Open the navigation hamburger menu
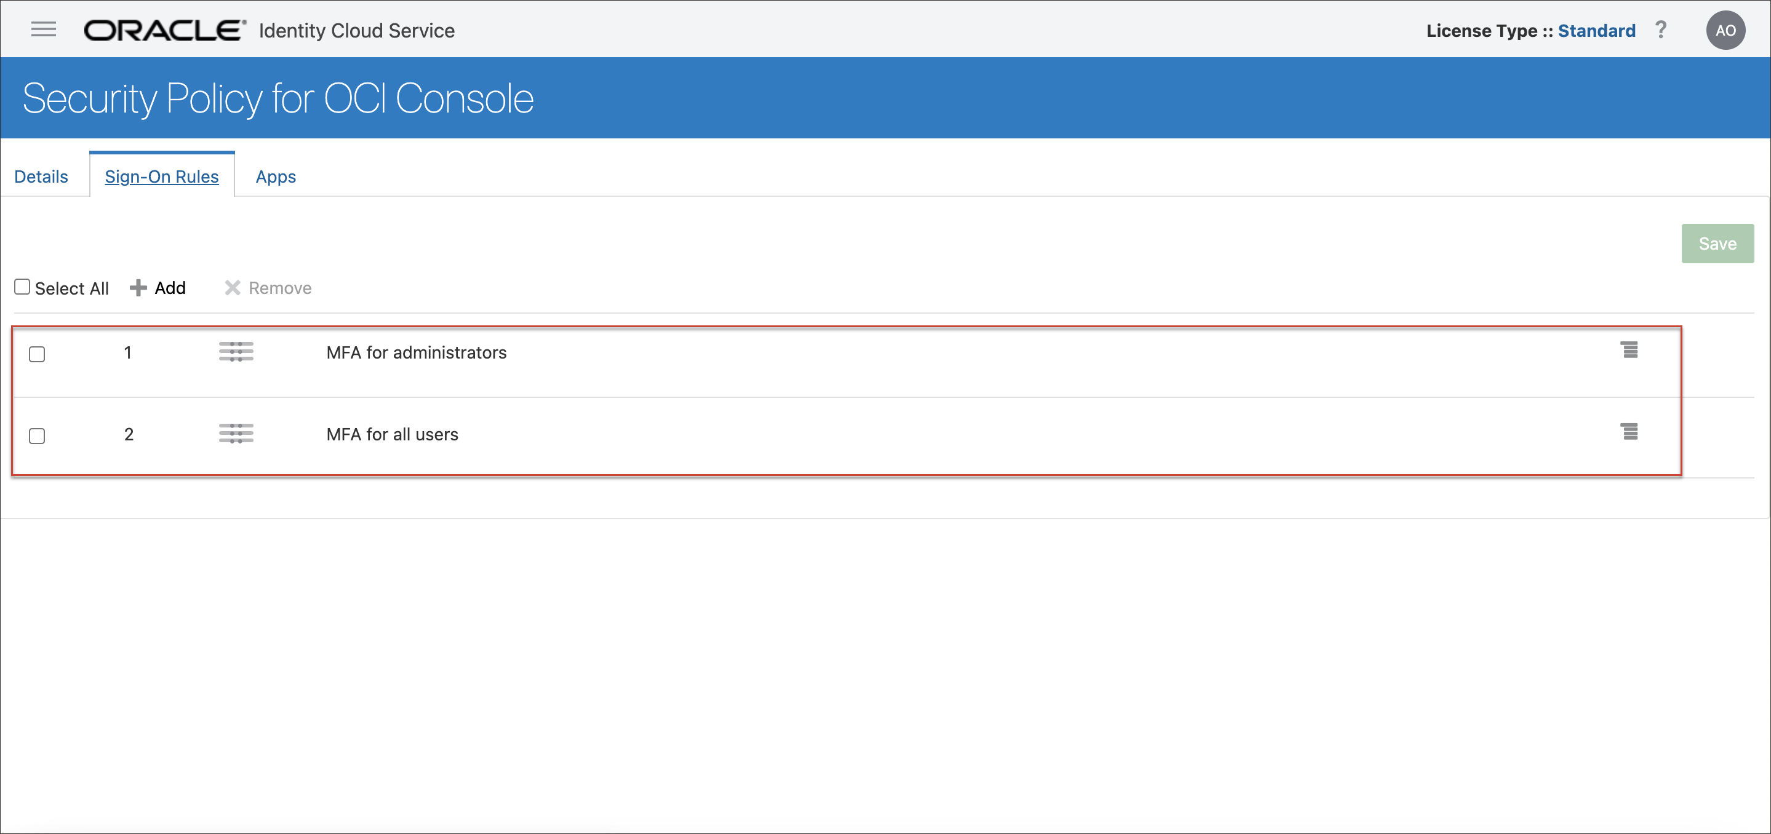 point(43,29)
